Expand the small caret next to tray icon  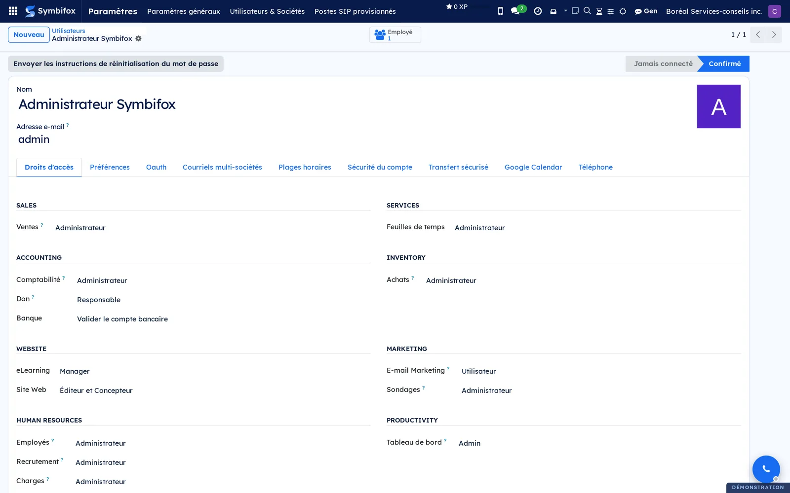pyautogui.click(x=565, y=10)
